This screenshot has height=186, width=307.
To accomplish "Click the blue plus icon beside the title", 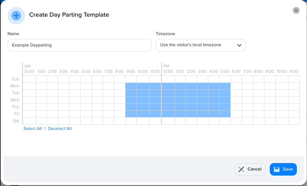I will (16, 16).
